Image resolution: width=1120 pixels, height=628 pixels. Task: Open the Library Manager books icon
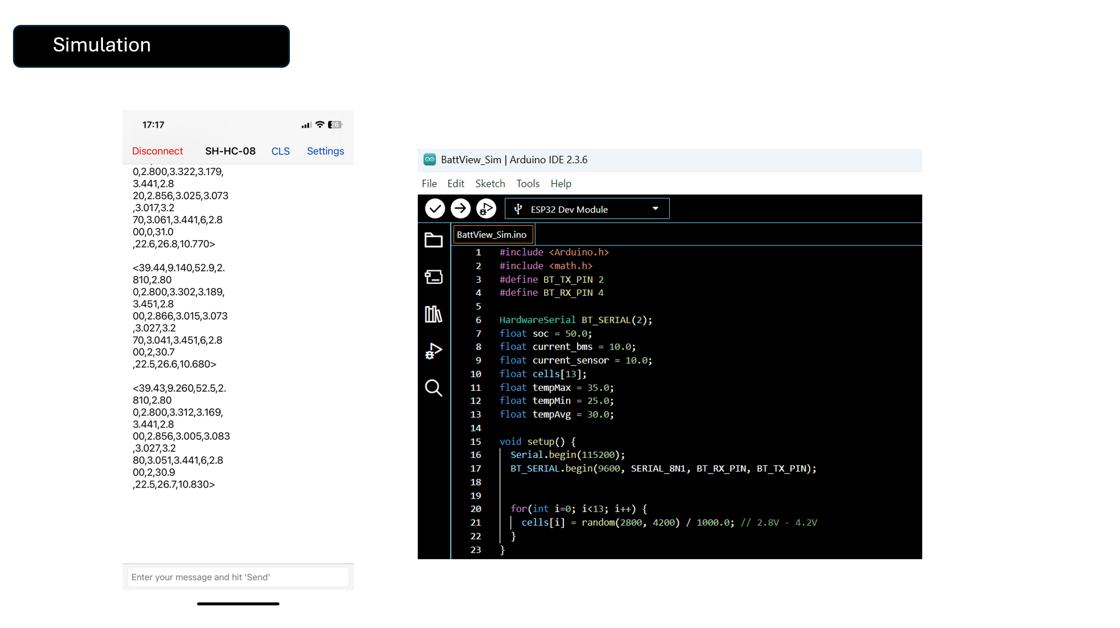pyautogui.click(x=433, y=314)
